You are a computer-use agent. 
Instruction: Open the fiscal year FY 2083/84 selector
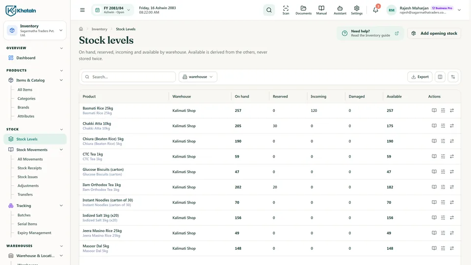click(x=113, y=10)
